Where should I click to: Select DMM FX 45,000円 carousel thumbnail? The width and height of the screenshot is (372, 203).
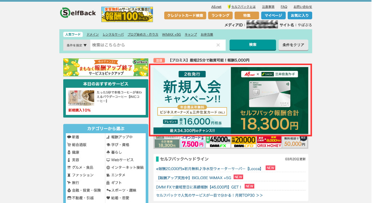218,142
